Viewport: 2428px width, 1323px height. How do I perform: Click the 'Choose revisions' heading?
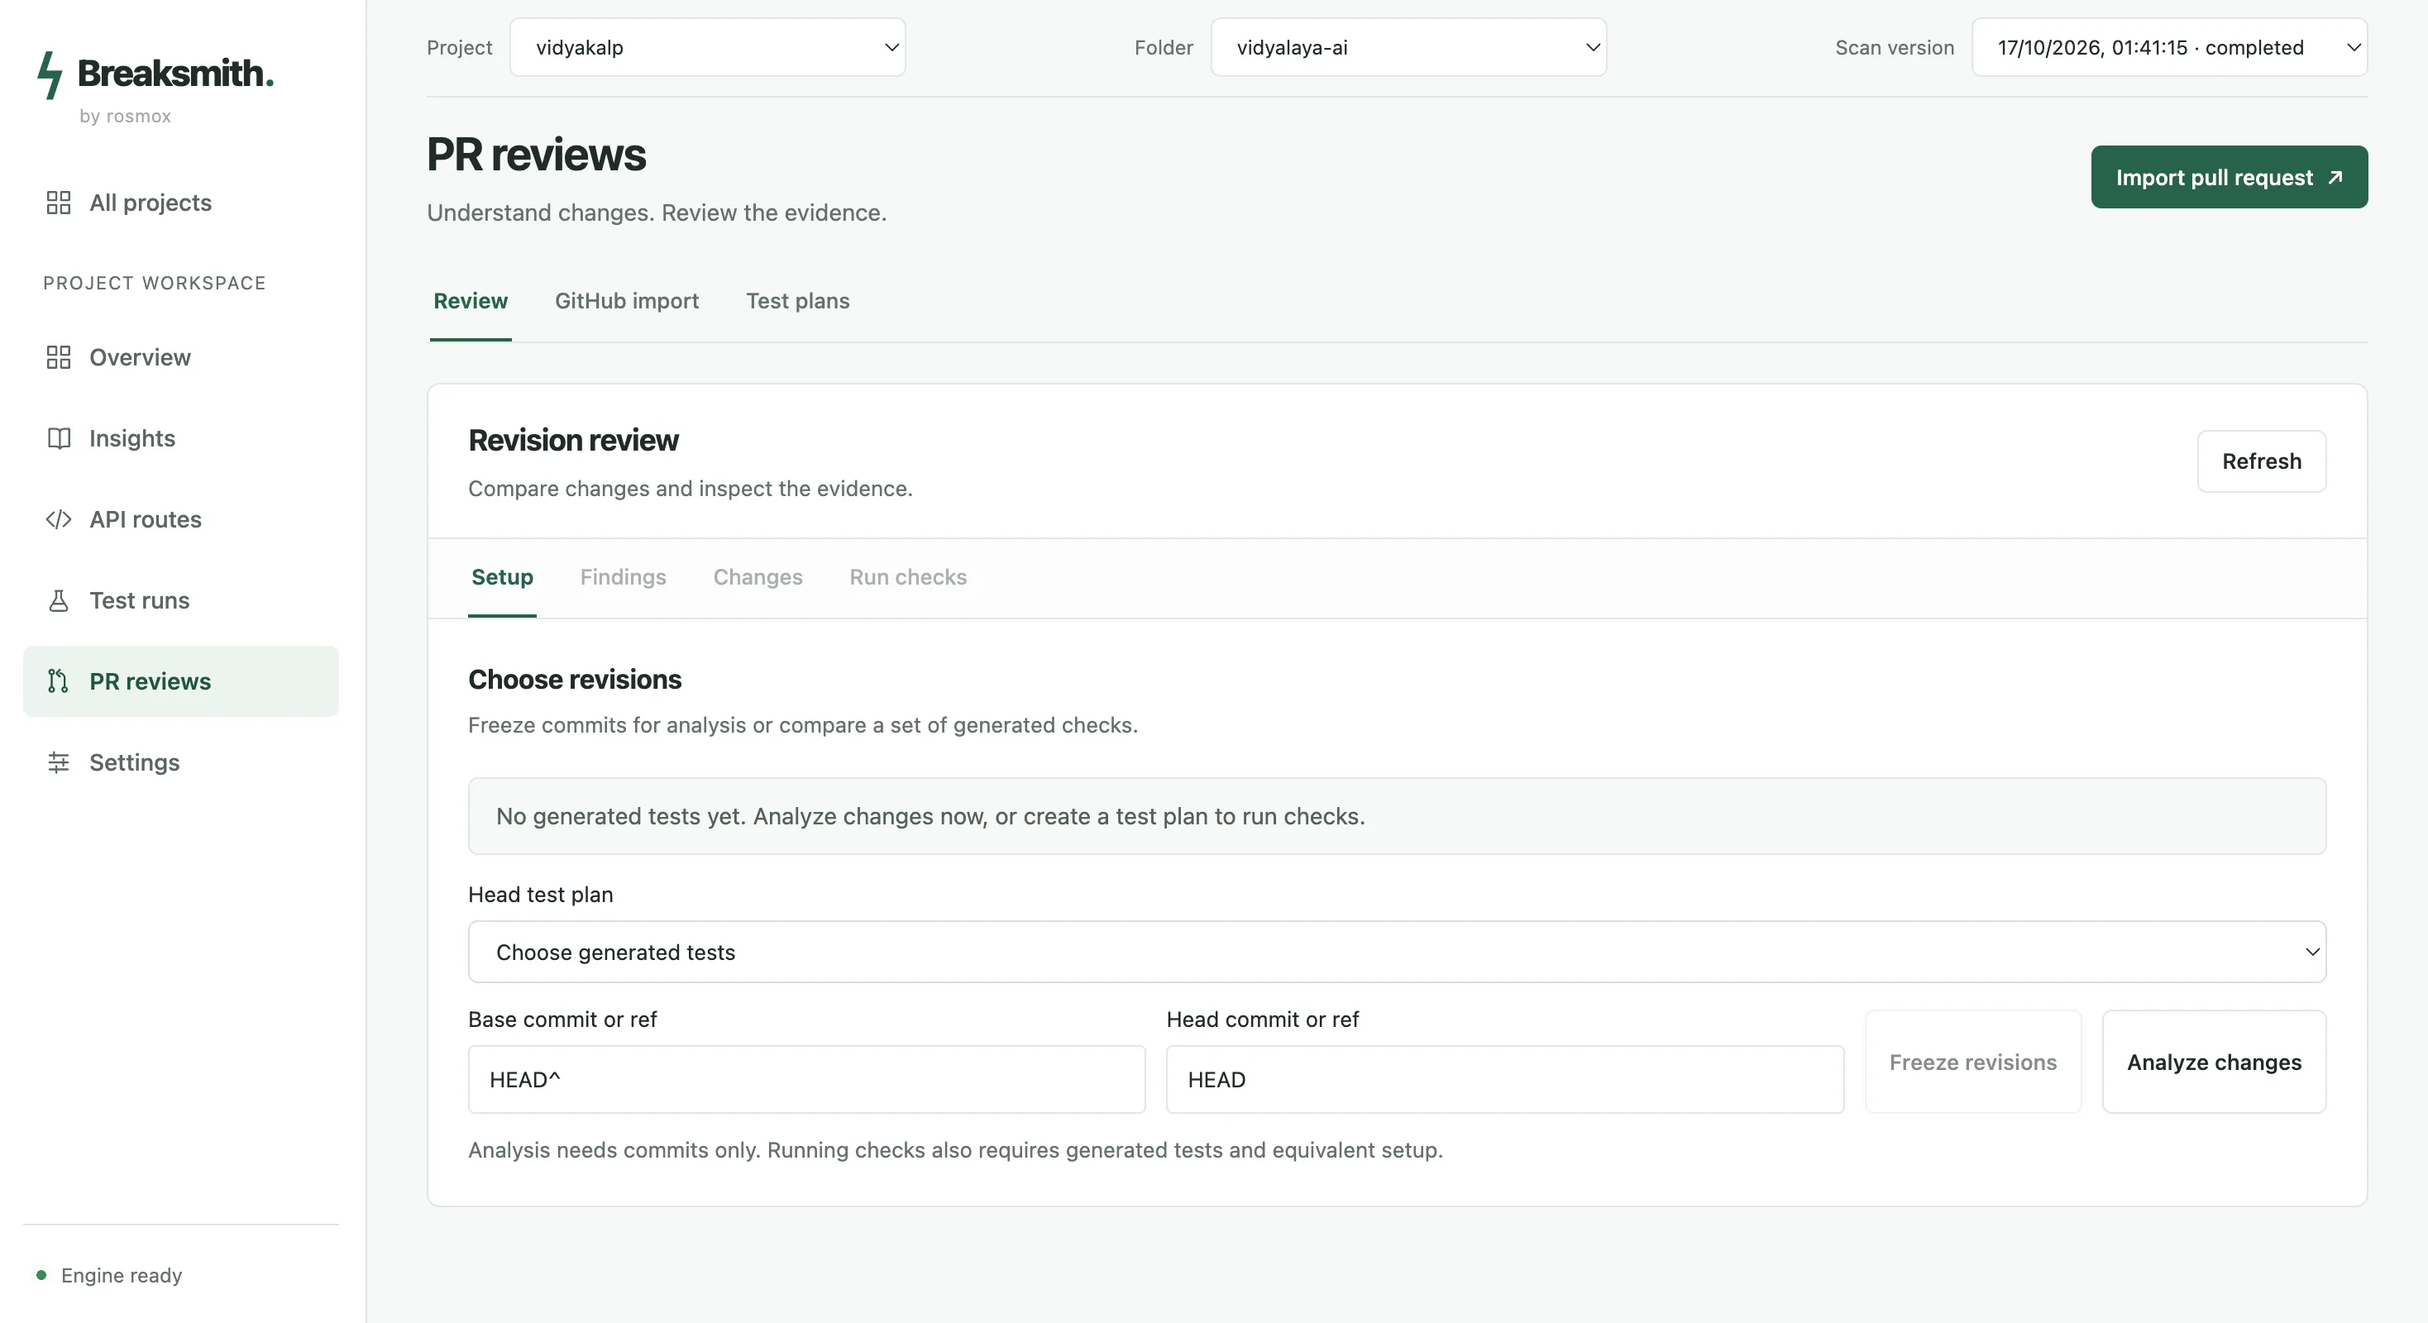tap(574, 680)
